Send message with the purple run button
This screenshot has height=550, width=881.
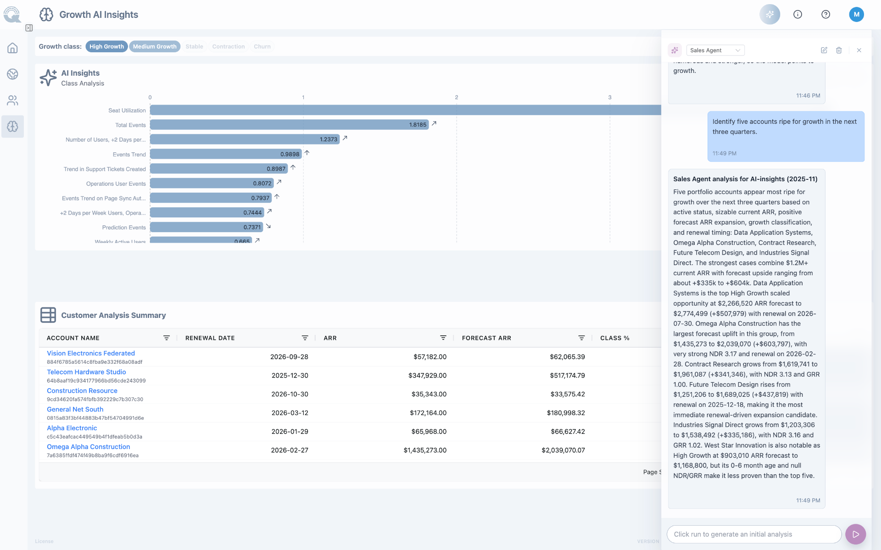[855, 534]
